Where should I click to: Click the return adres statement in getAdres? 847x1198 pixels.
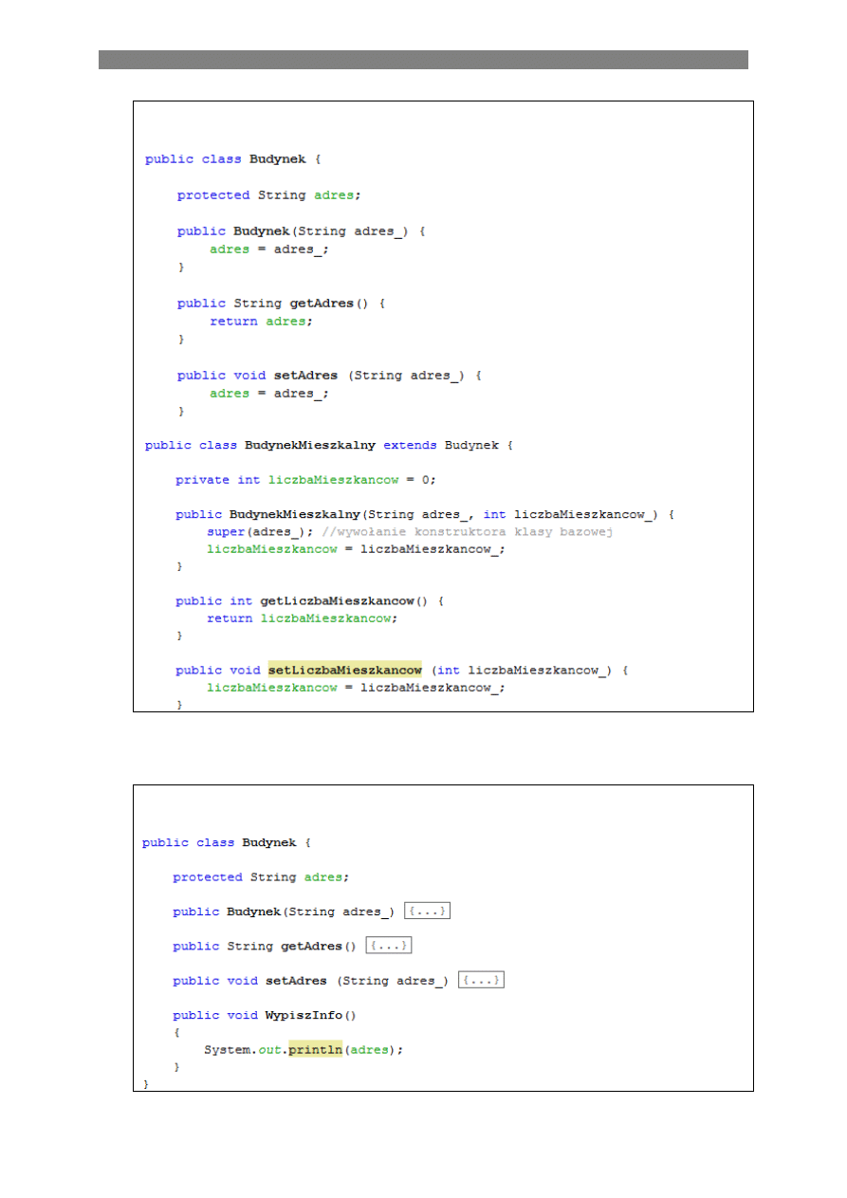(261, 322)
